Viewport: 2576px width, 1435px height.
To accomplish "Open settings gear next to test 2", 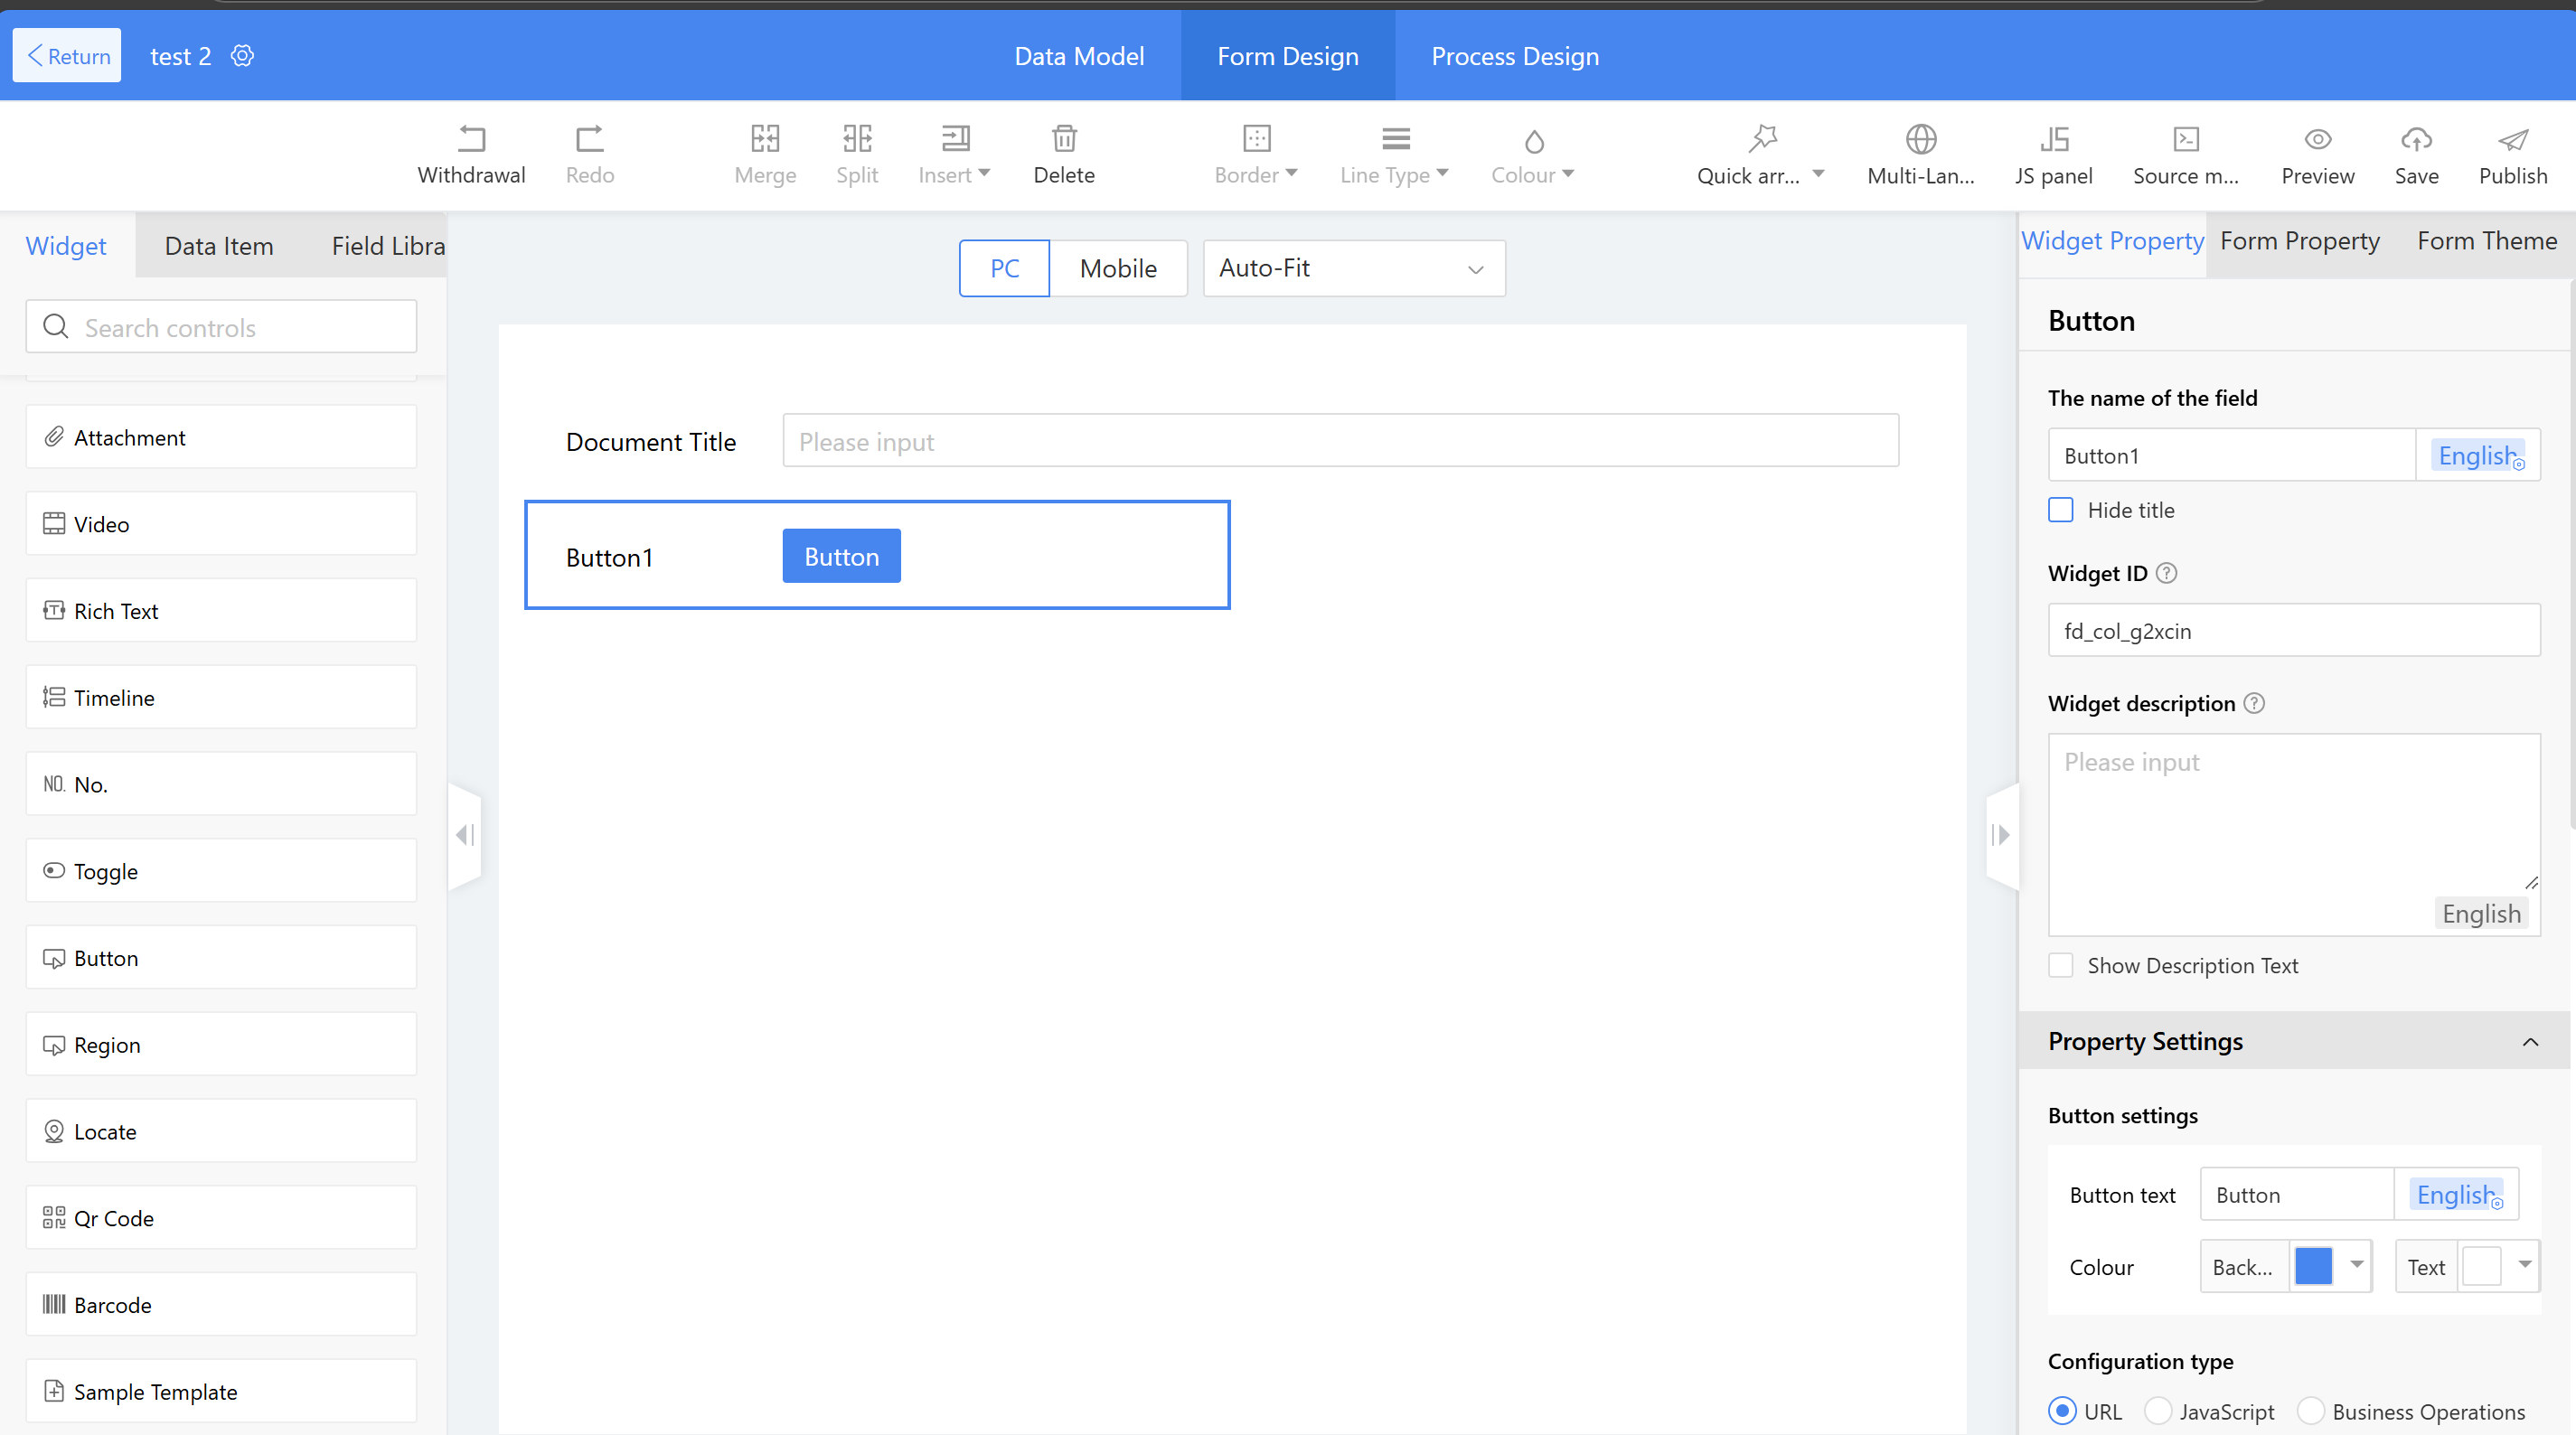I will [x=242, y=56].
